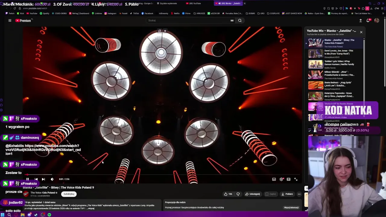This screenshot has width=386, height=217.
Task: Open the create or upload icon
Action: click(x=360, y=20)
